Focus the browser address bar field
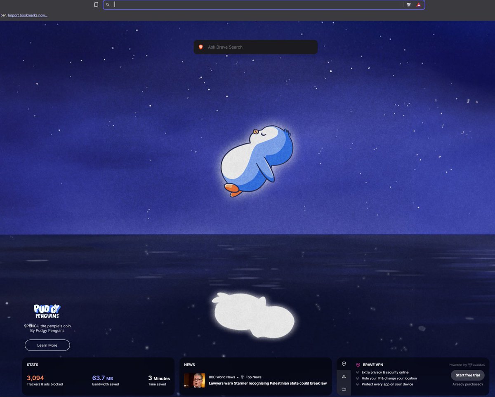Viewport: 495px width, 397px height. [x=264, y=5]
